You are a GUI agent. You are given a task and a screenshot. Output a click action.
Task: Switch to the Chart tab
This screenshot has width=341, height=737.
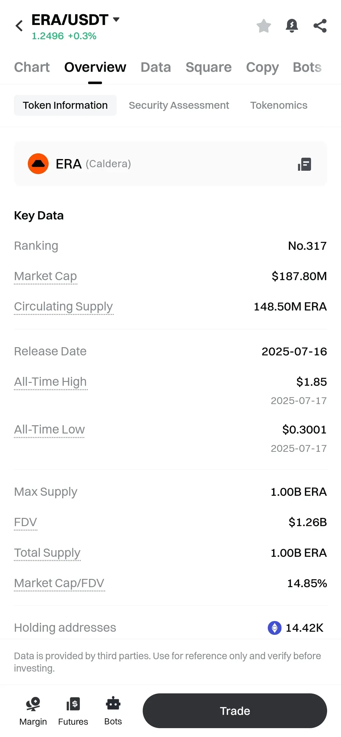(x=32, y=67)
